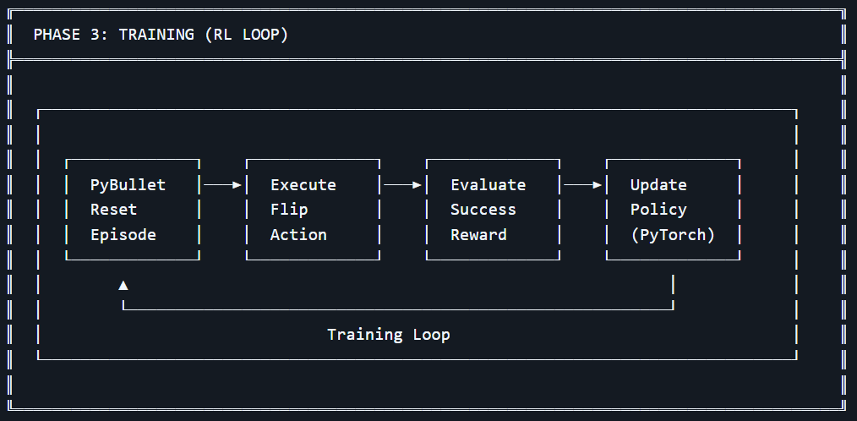Screen dimensions: 857x421
Task: Click the 'PHASE 3: TRAINING (RL LOOP)' title
Action: pyautogui.click(x=161, y=35)
